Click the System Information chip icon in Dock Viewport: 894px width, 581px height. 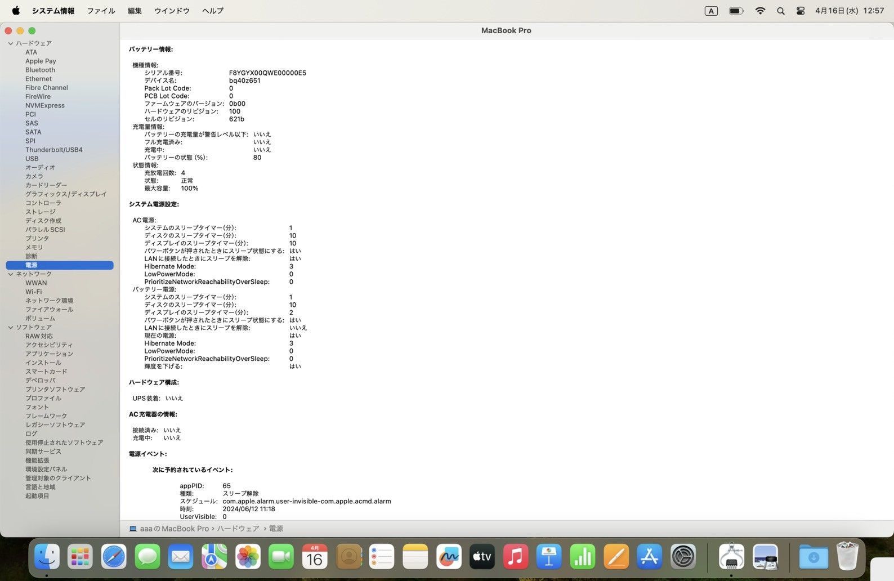(x=731, y=557)
